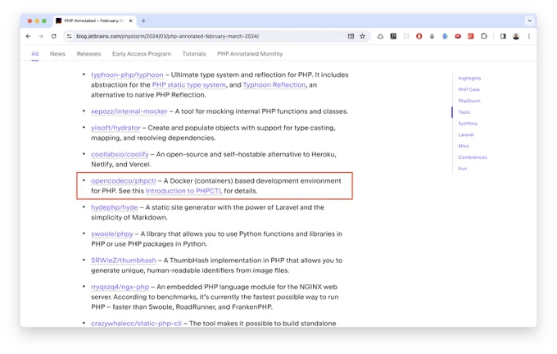Open the crazywhalecc/static-php-cli link
This screenshot has height=354, width=557.
pyautogui.click(x=136, y=324)
